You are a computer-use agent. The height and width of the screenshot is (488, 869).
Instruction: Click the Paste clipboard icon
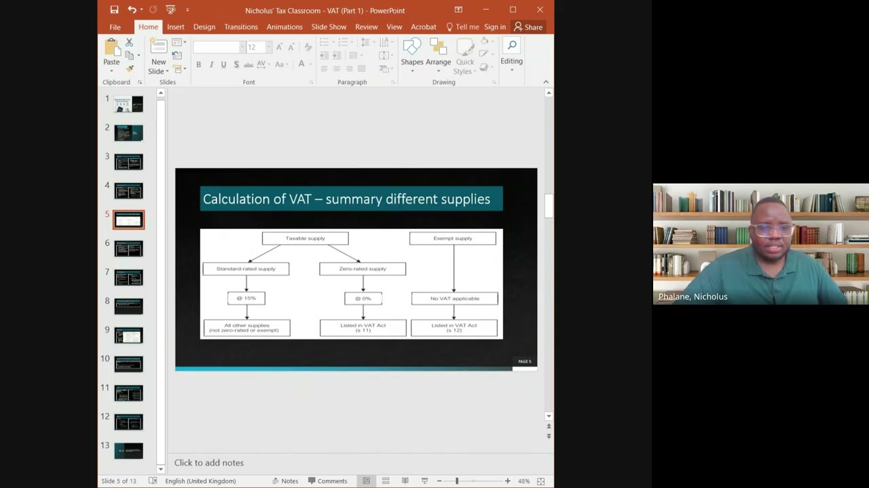111,47
